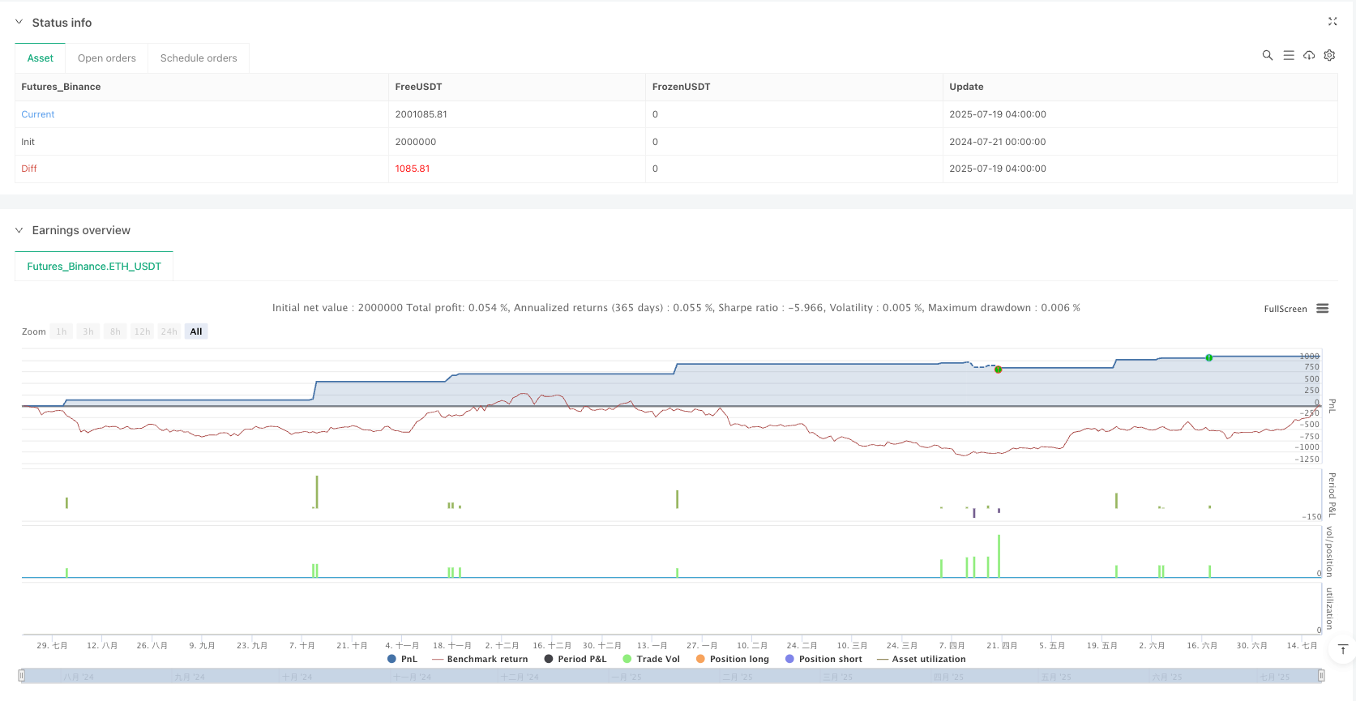The width and height of the screenshot is (1356, 701).
Task: Open the settings gear icon
Action: click(x=1329, y=55)
